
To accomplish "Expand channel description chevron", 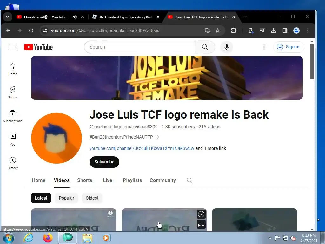I will click(x=158, y=137).
